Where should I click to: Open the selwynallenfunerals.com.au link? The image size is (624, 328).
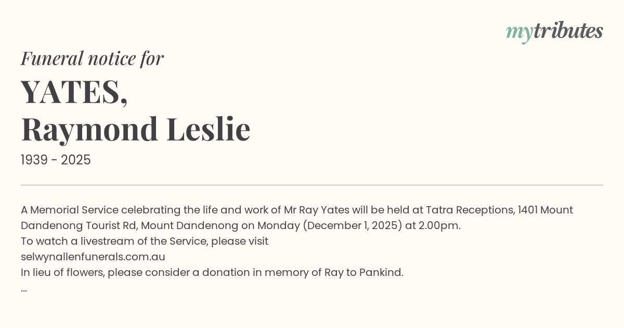(93, 257)
